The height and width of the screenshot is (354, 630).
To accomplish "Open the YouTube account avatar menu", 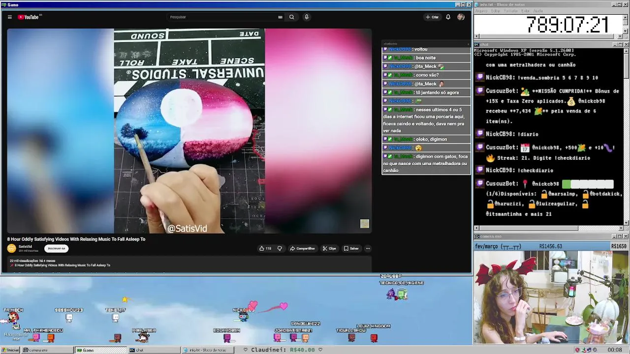I will [x=461, y=17].
